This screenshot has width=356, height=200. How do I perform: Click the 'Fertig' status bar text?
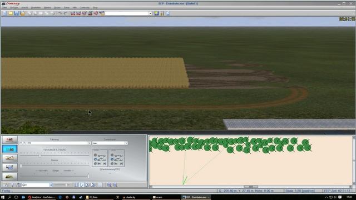pyautogui.click(x=6, y=191)
